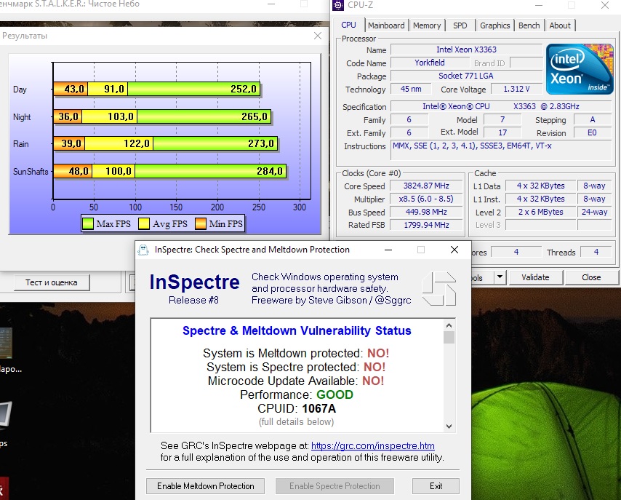Click the Rain row Min FPS value 39,0
Image resolution: width=621 pixels, height=500 pixels.
[x=71, y=143]
